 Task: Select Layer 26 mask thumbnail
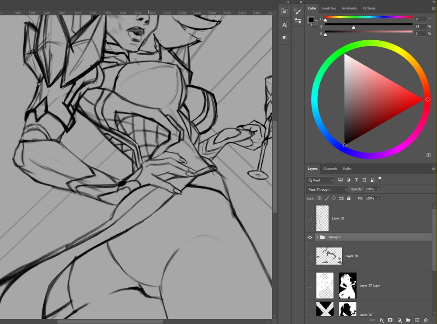(347, 309)
